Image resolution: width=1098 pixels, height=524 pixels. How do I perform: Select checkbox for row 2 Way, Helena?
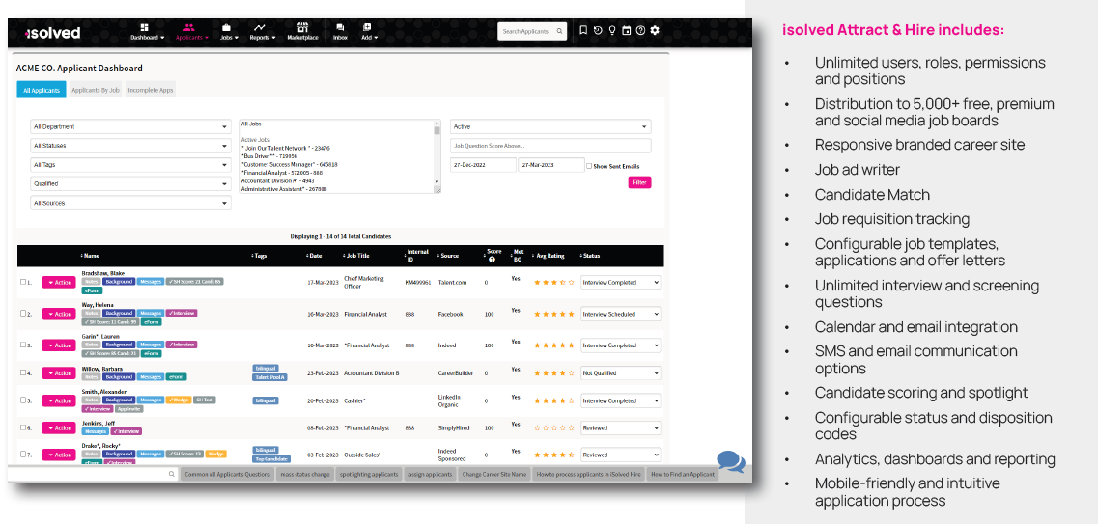click(x=23, y=314)
